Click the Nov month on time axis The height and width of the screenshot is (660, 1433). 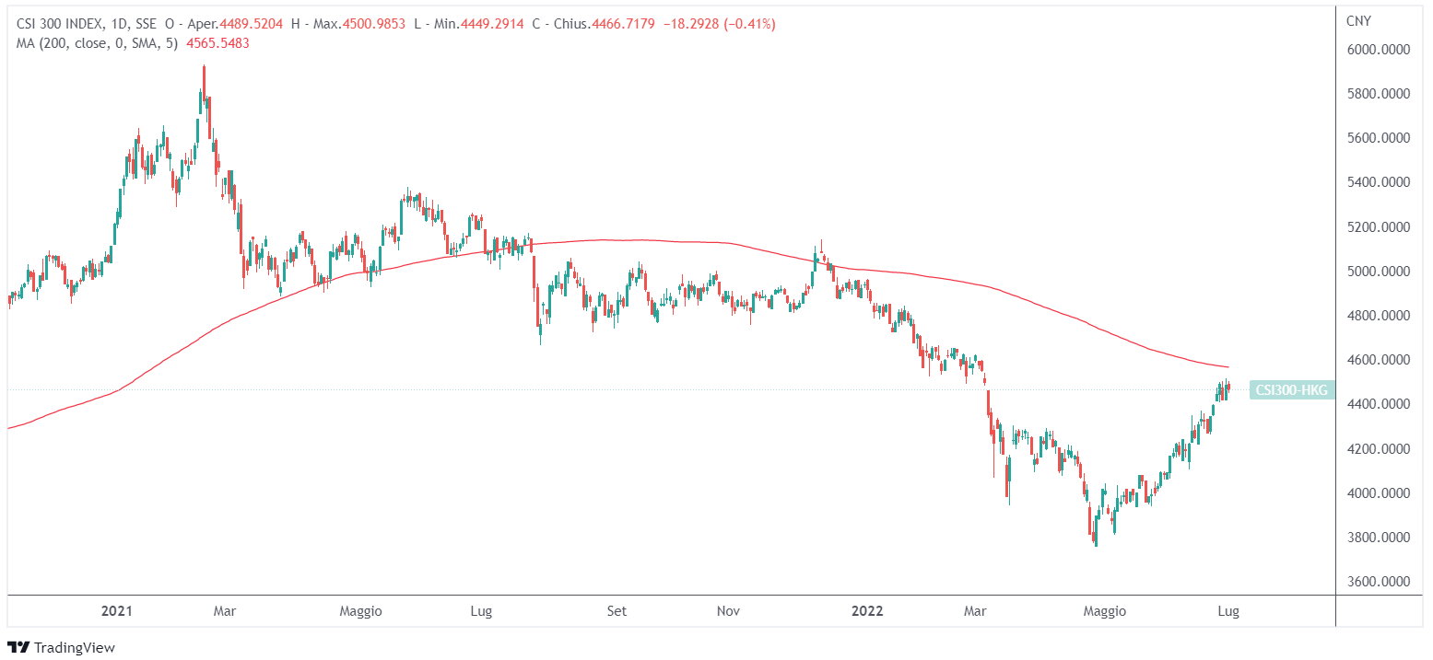728,610
